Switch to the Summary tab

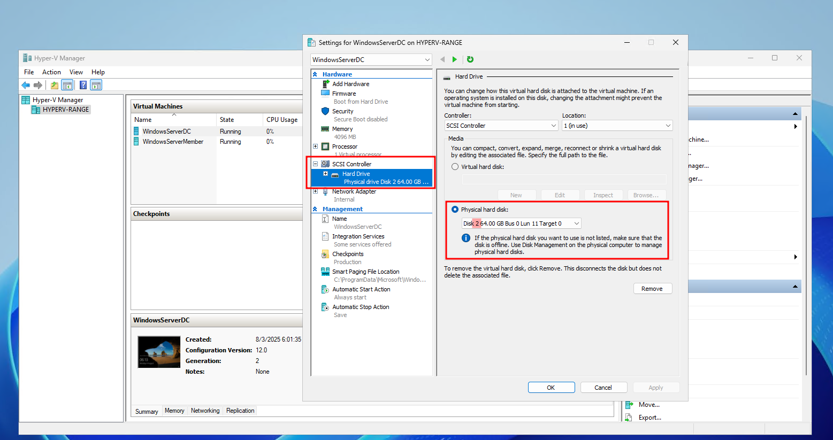click(x=147, y=411)
